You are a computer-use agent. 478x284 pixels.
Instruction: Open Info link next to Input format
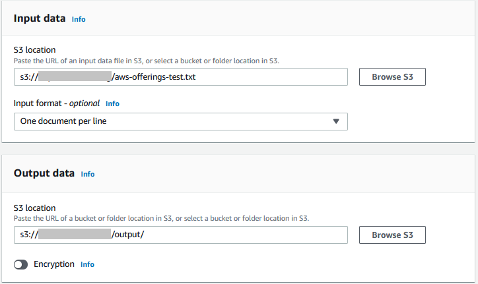click(x=112, y=103)
